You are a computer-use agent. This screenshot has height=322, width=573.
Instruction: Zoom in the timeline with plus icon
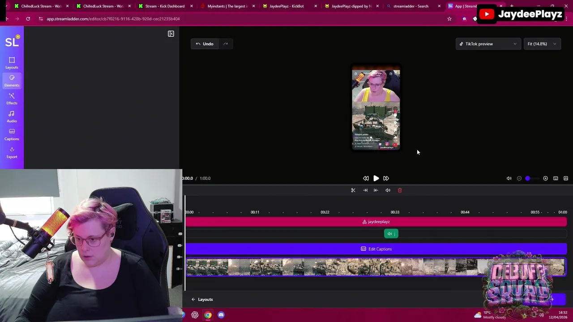pyautogui.click(x=545, y=178)
